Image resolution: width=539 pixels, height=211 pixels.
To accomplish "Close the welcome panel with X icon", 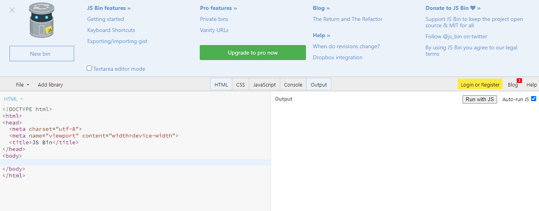I will [x=12, y=10].
